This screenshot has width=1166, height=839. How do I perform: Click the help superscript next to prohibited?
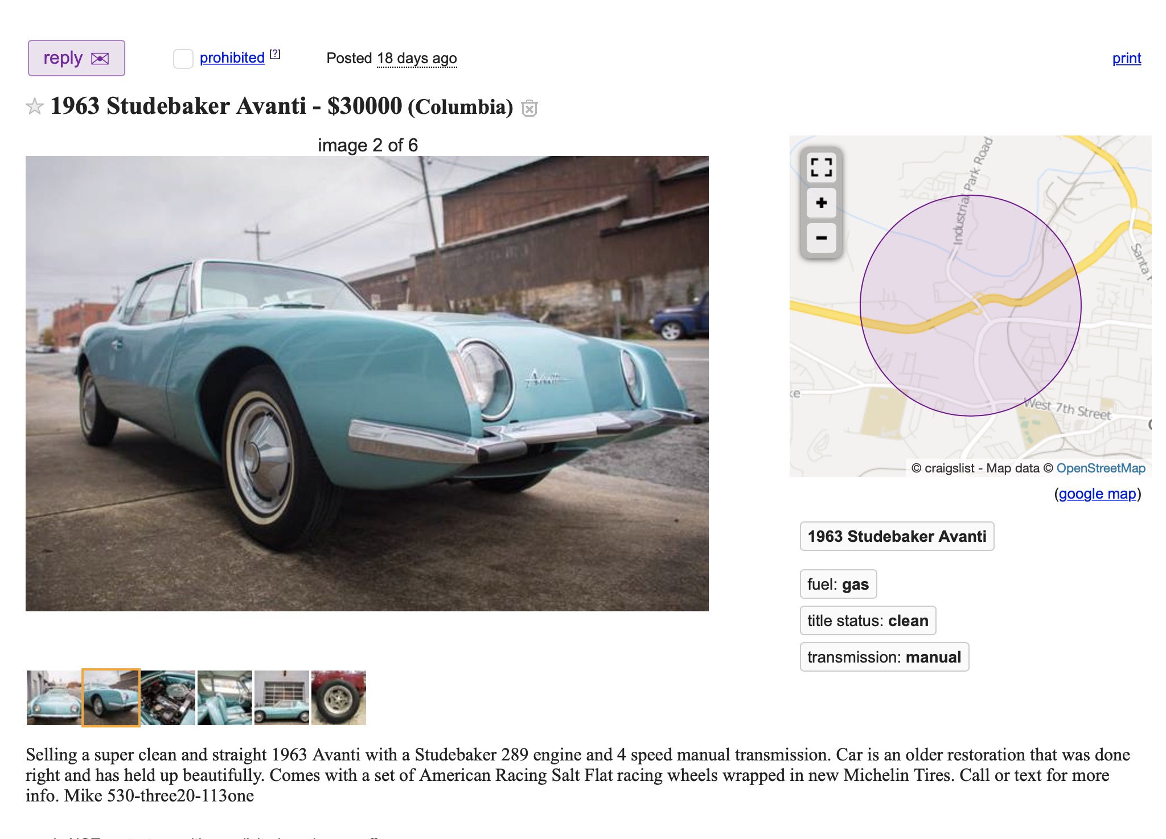pyautogui.click(x=275, y=54)
